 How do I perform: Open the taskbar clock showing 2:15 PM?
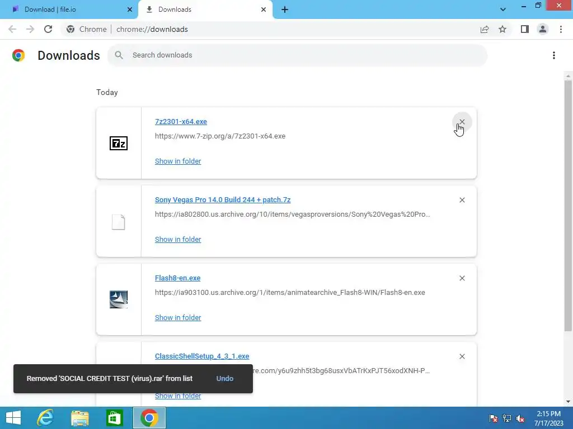pos(548,418)
